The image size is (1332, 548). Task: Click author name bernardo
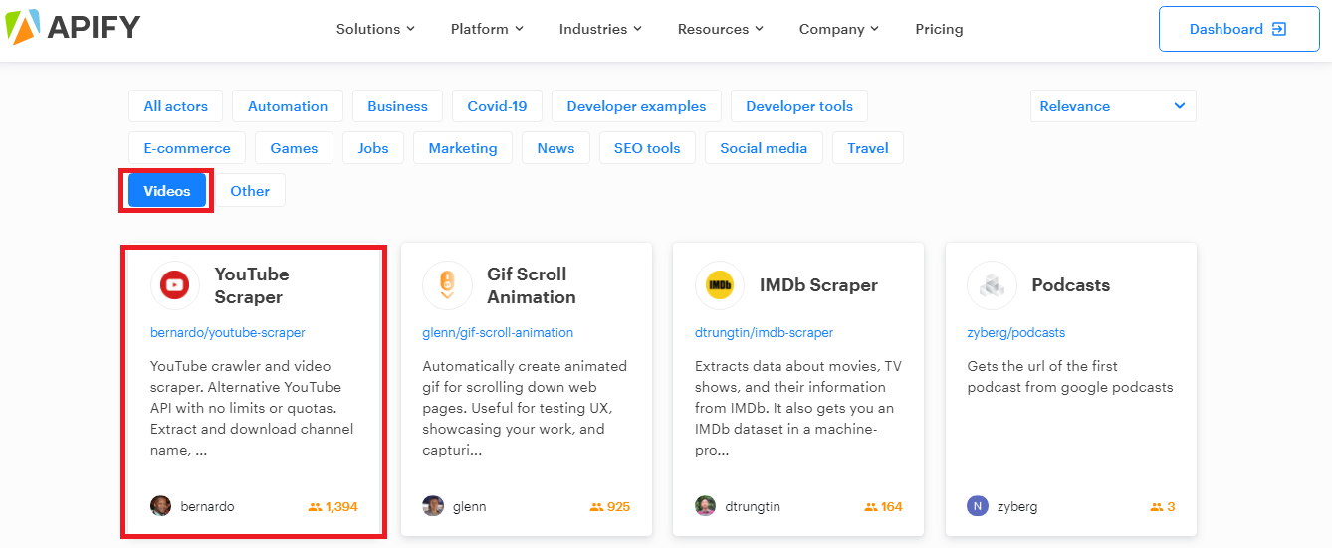[x=207, y=507]
